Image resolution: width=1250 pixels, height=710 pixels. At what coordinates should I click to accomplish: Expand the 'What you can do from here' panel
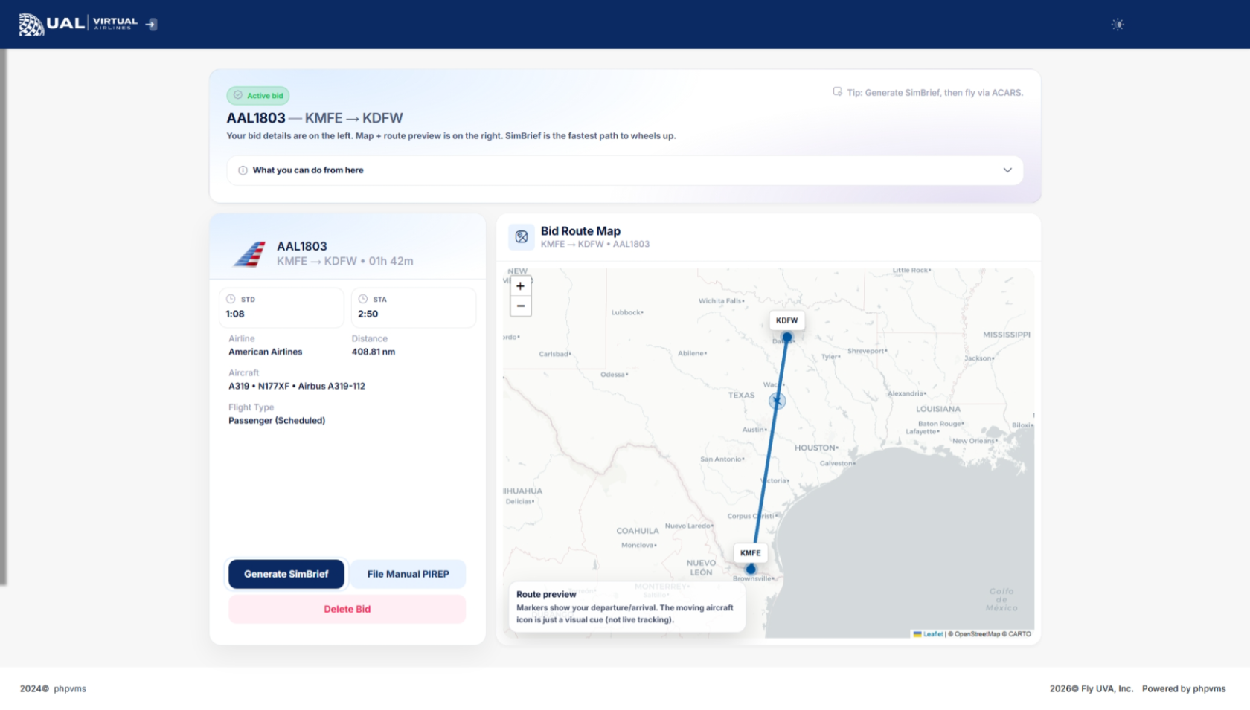(308, 170)
